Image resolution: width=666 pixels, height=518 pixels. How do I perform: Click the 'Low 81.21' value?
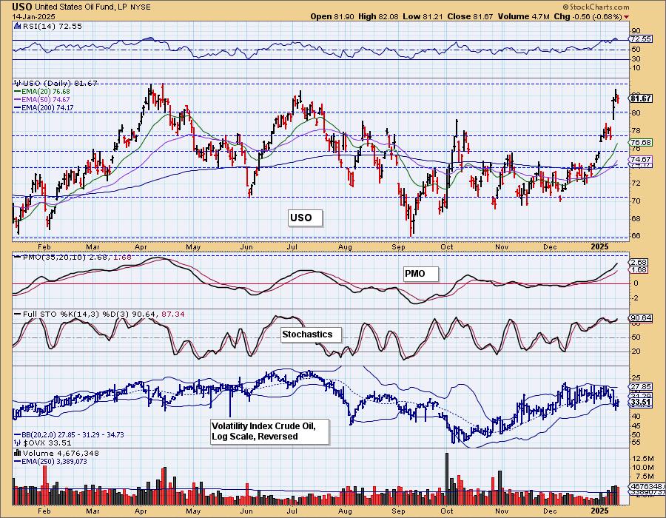tap(423, 16)
